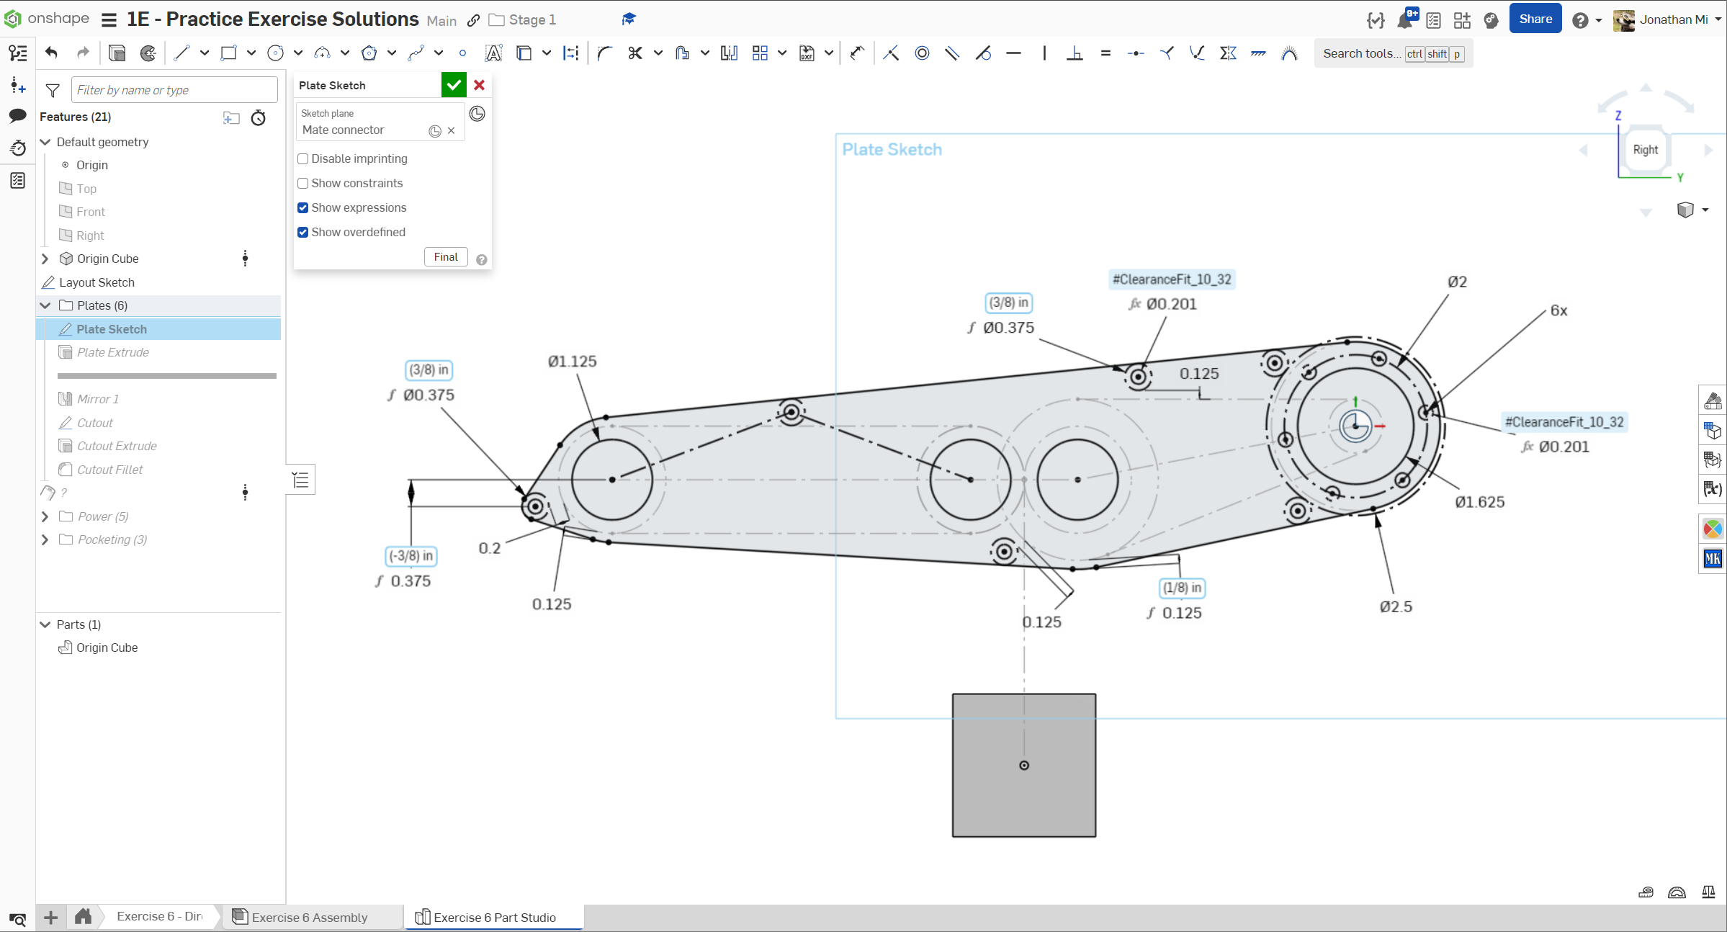The width and height of the screenshot is (1727, 932).
Task: Apply the Perpendicular constraint tool
Action: click(x=1075, y=53)
